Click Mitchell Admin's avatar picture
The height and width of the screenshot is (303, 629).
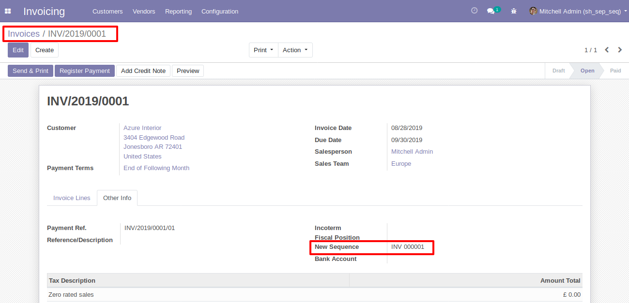(x=533, y=11)
